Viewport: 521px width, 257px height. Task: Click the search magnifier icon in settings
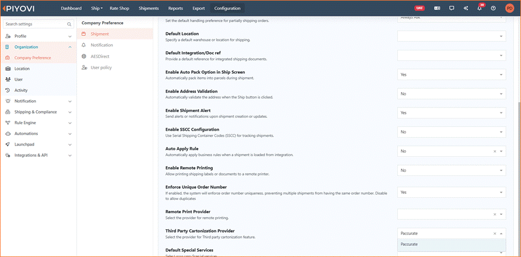point(69,24)
